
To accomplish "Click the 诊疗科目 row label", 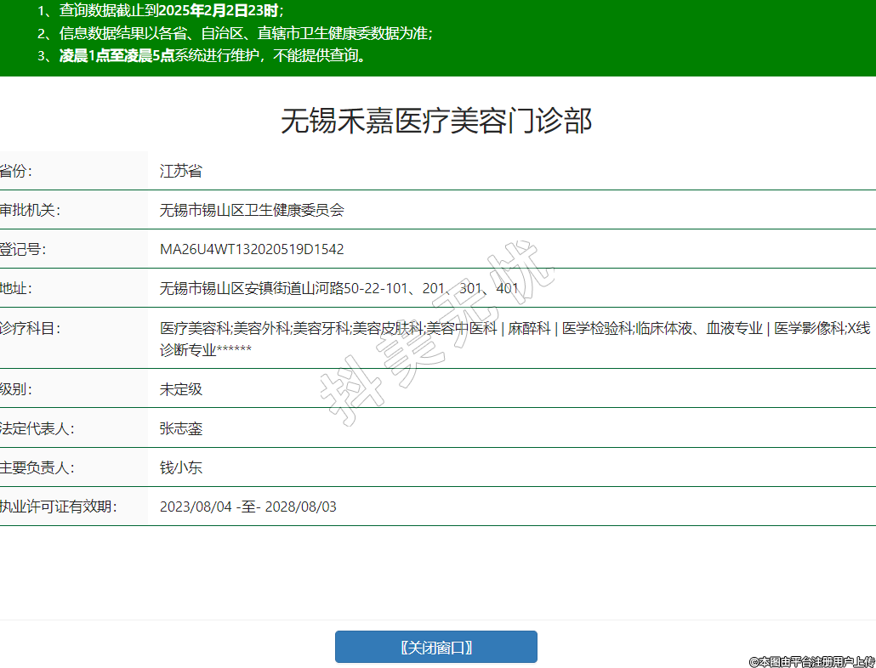I will click(30, 328).
